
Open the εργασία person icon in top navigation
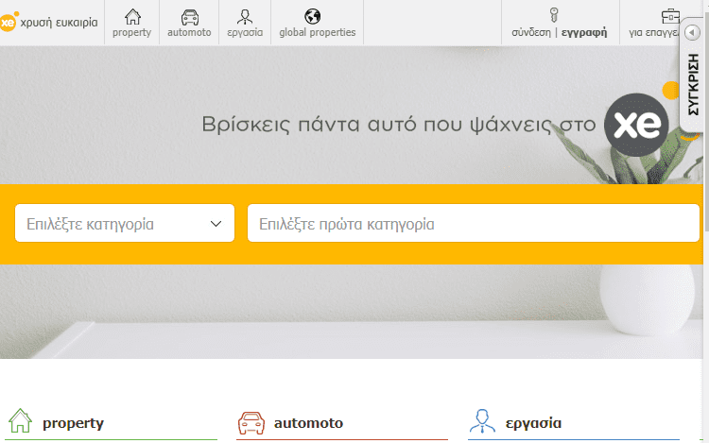click(245, 17)
